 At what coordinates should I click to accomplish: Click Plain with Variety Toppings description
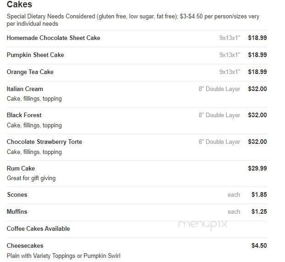(63, 256)
